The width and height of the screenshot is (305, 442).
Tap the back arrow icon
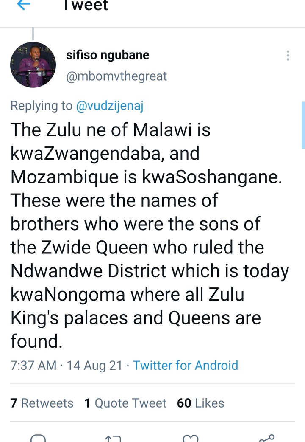[24, 5]
